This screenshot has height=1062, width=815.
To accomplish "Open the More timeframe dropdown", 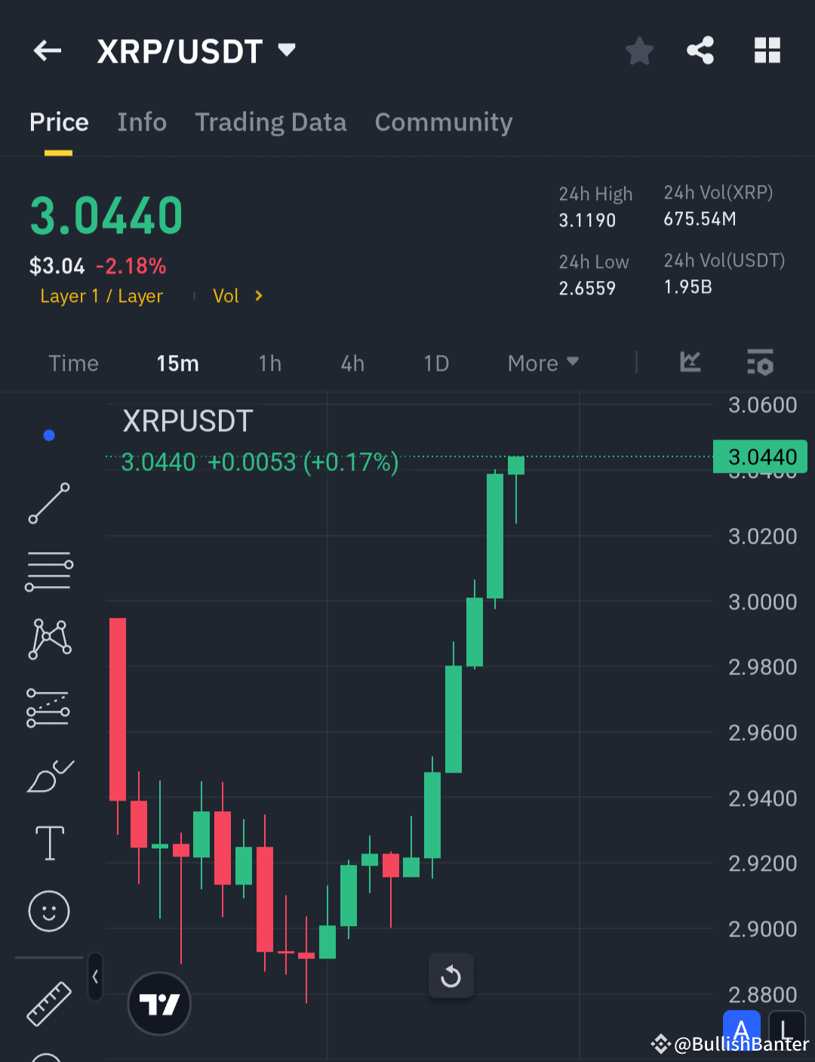I will point(541,363).
